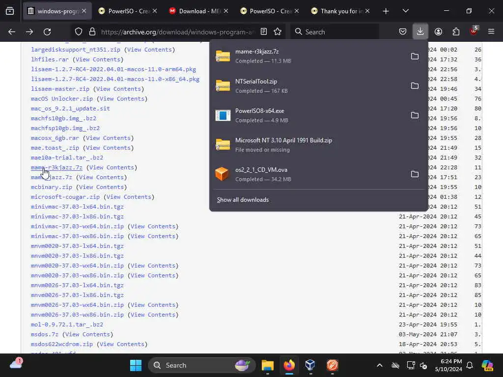Show PowerISO8-x64.exe in folder
Viewport: 503px width, 377px height.
(415, 115)
